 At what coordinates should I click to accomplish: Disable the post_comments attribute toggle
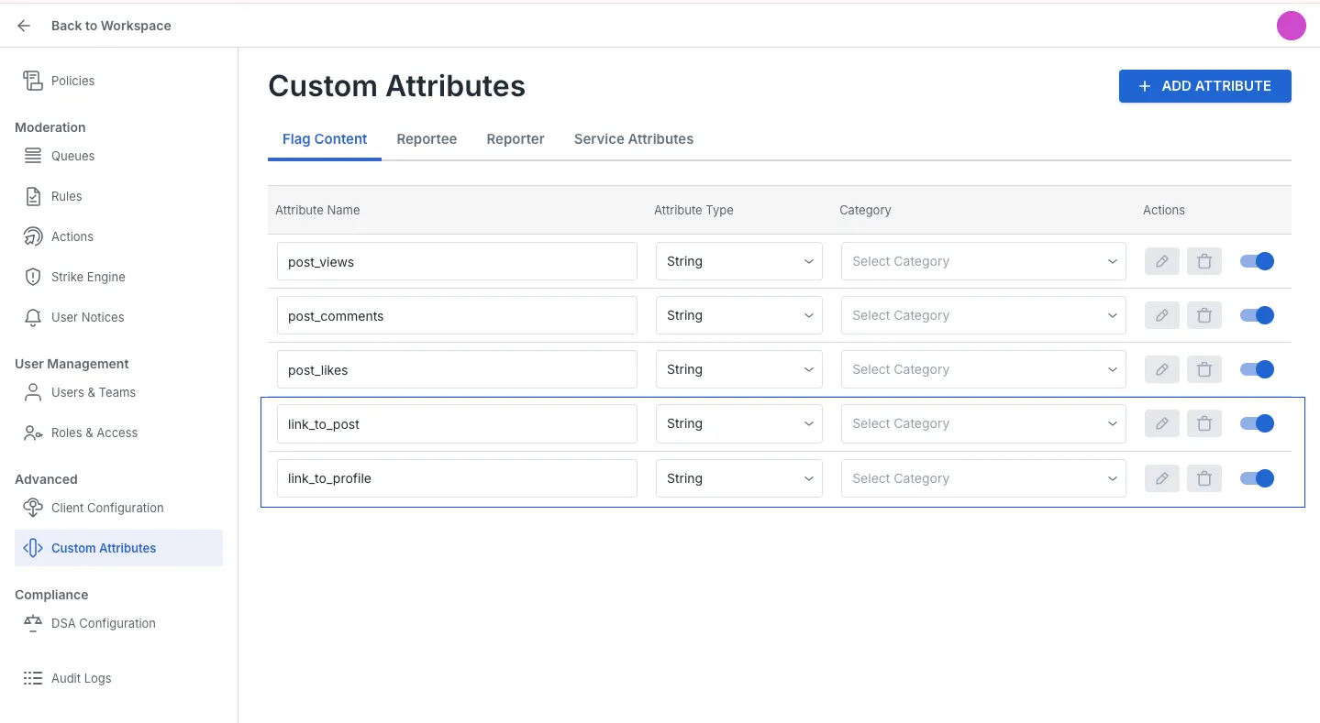pyautogui.click(x=1257, y=315)
